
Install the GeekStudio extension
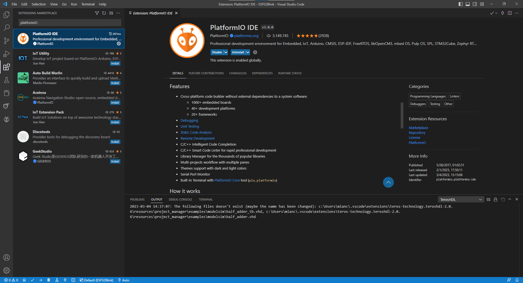[115, 161]
